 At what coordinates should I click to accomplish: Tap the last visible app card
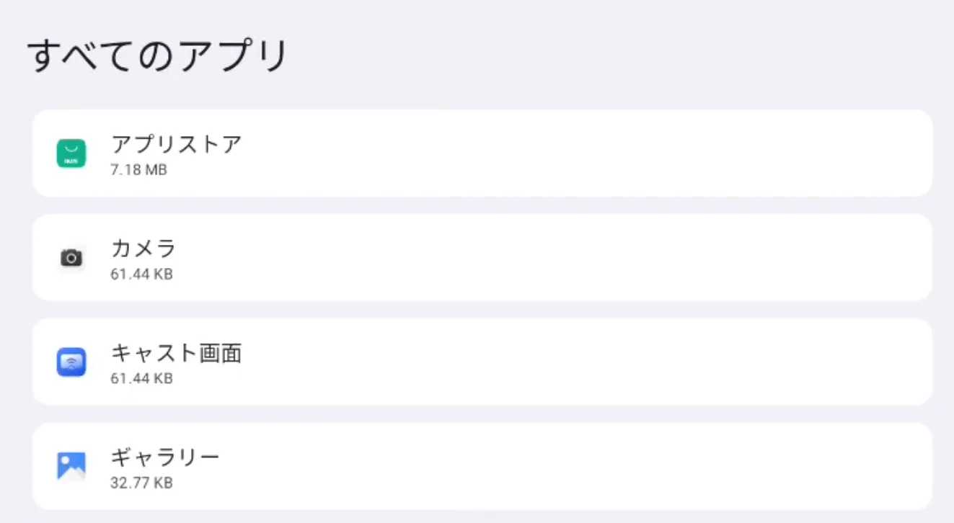pyautogui.click(x=482, y=466)
